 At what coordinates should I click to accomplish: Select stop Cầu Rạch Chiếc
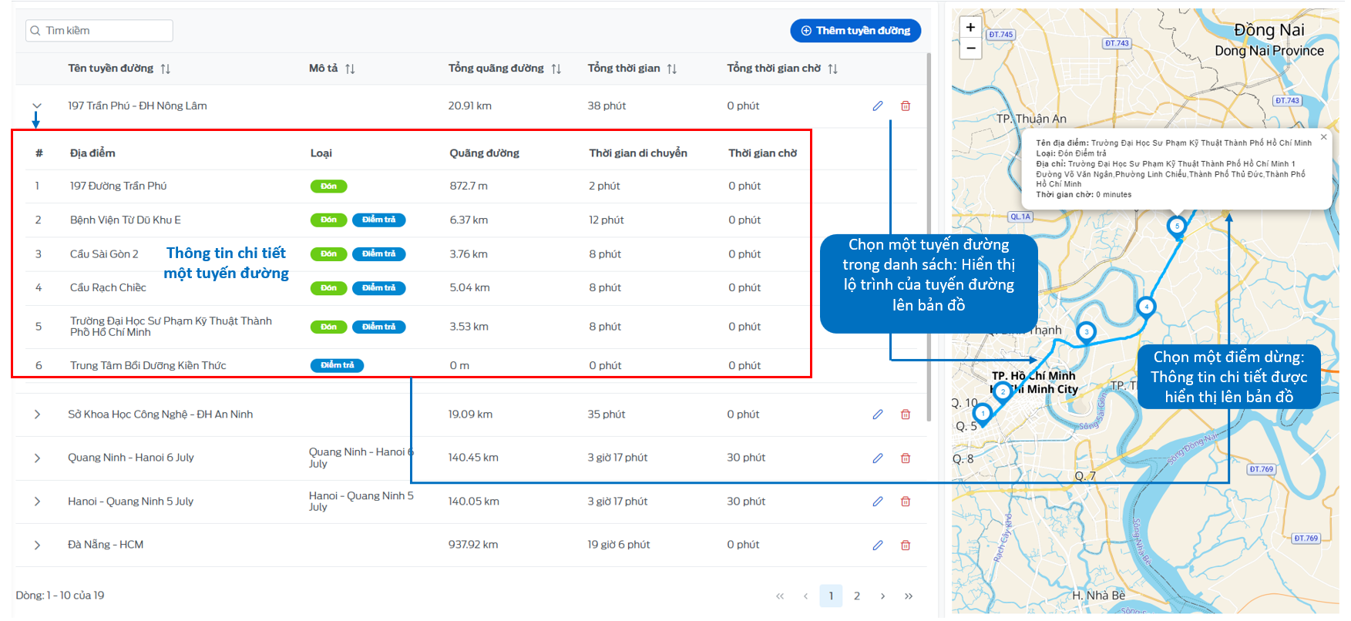108,287
